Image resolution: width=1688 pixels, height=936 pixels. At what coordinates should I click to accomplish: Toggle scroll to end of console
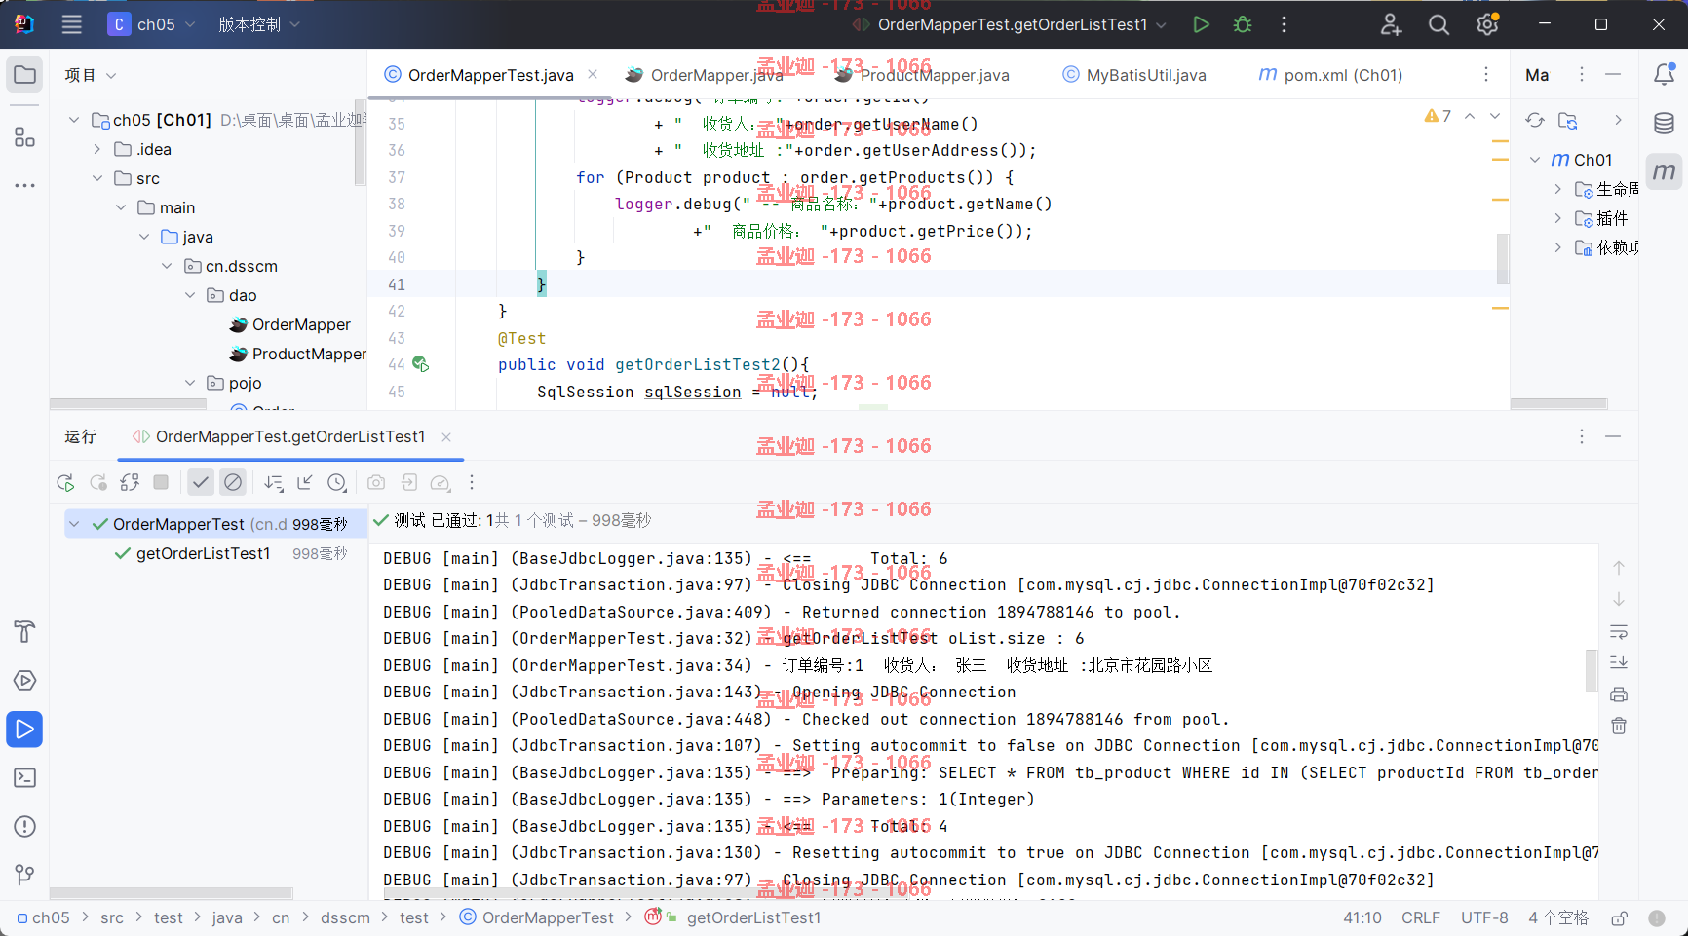1619,663
